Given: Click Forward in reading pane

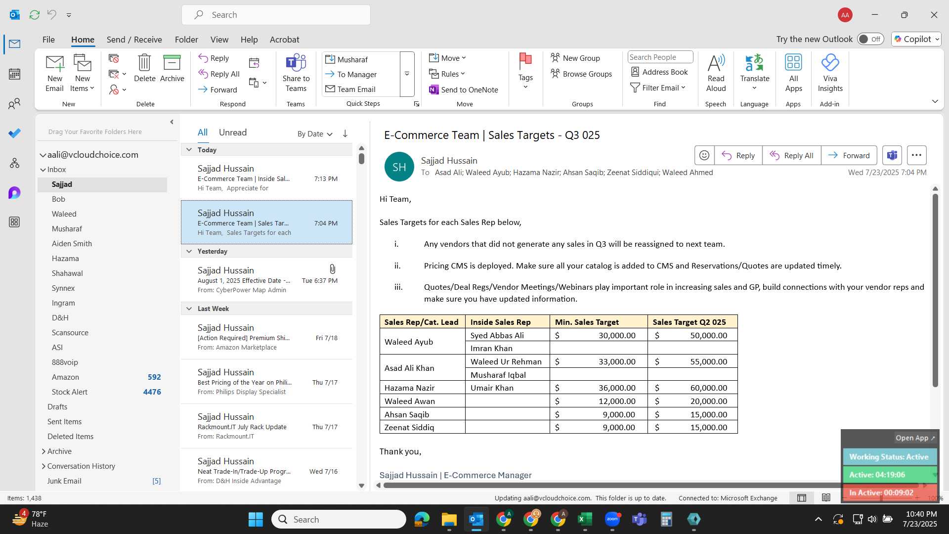Looking at the screenshot, I should click(849, 155).
